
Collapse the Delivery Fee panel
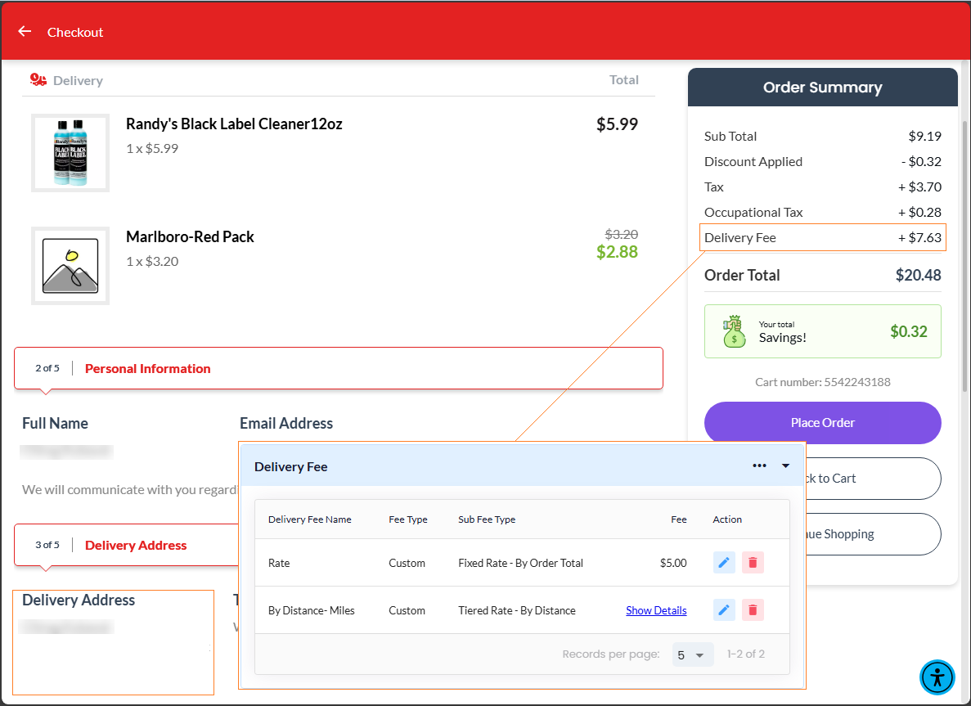point(785,465)
